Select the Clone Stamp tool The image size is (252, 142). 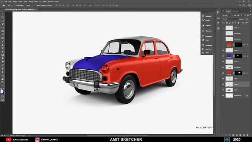tap(3, 45)
